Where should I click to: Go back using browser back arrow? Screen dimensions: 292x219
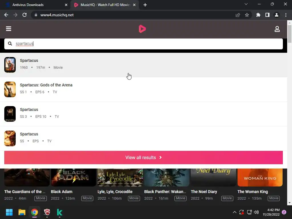tap(6, 15)
